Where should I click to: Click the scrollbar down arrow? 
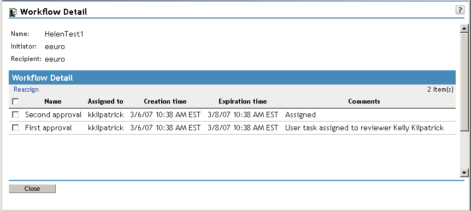click(464, 172)
